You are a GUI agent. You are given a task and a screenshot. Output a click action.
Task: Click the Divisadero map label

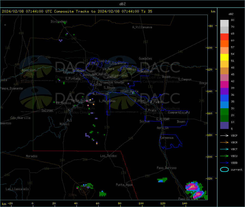(x=59, y=21)
